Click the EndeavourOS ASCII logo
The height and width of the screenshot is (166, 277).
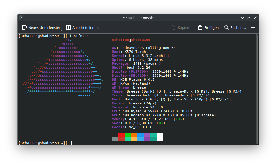61,68
